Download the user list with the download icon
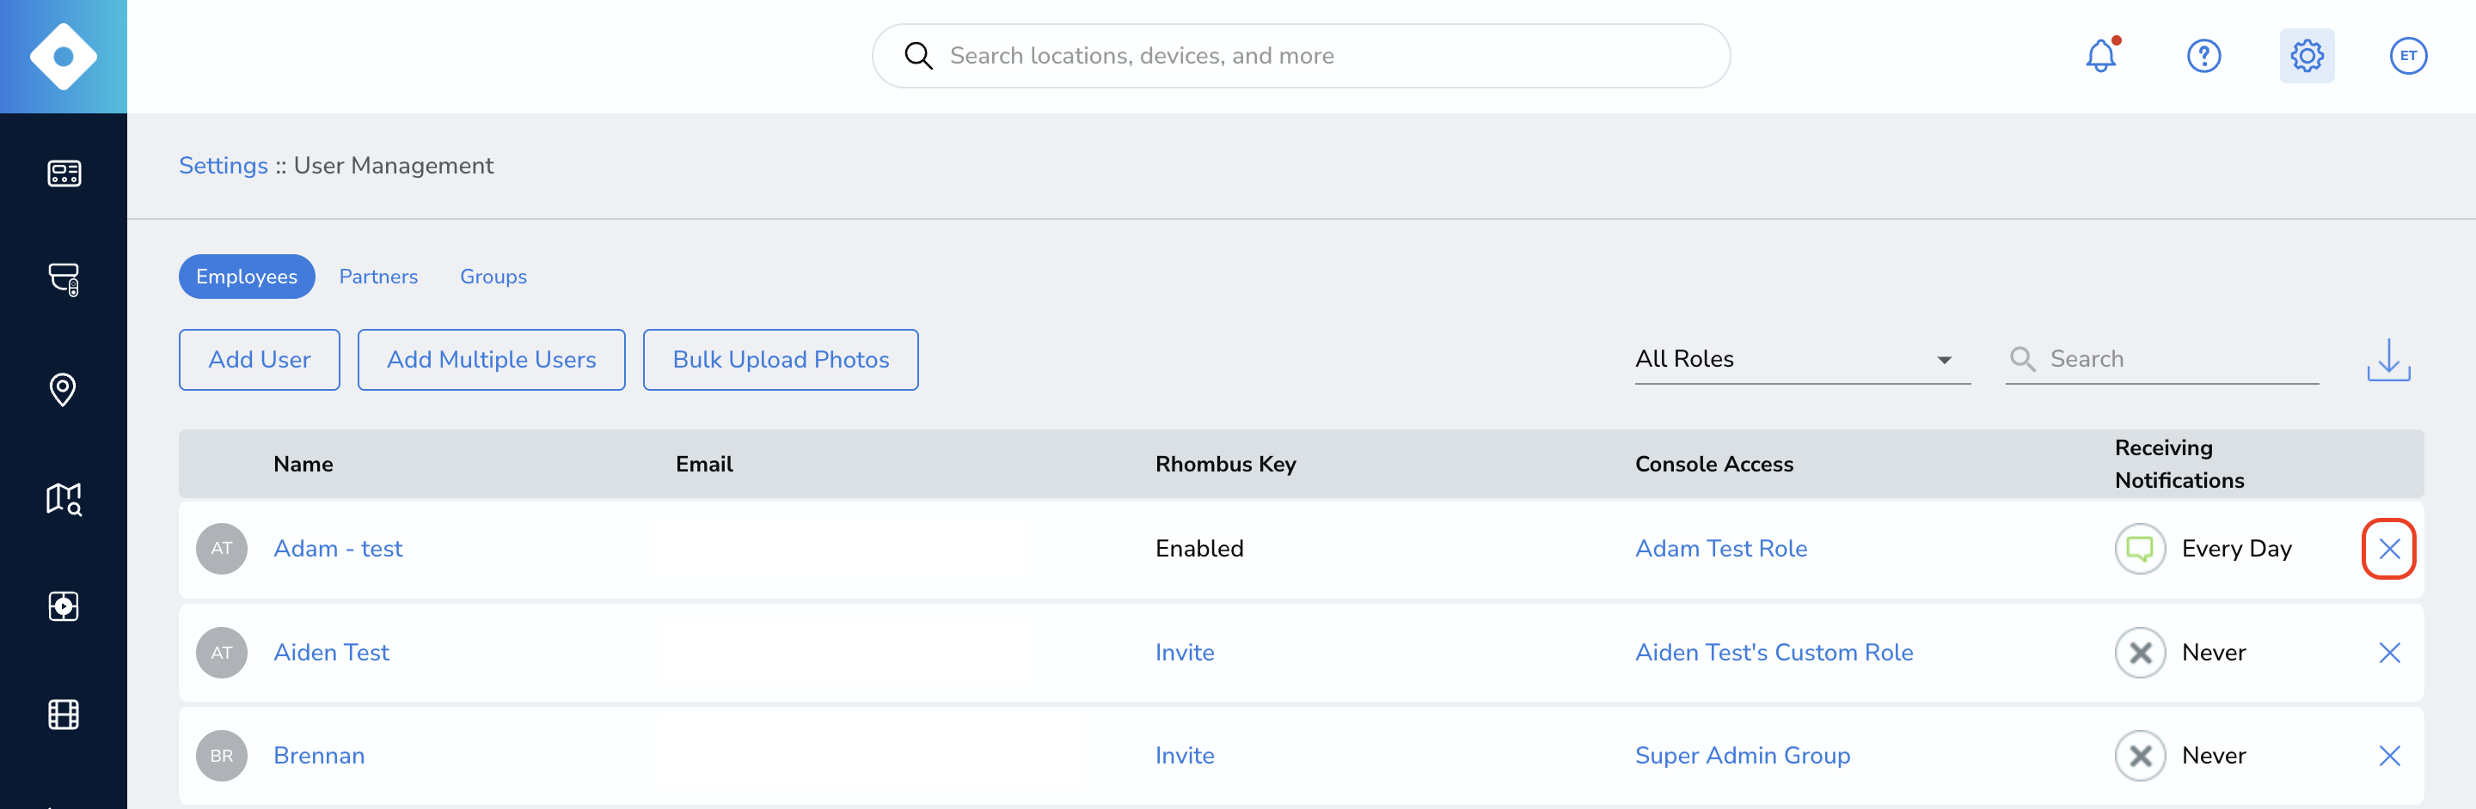This screenshot has width=2476, height=809. (2388, 360)
